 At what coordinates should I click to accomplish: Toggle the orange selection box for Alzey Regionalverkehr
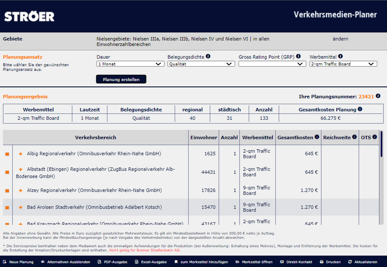[x=7, y=191]
